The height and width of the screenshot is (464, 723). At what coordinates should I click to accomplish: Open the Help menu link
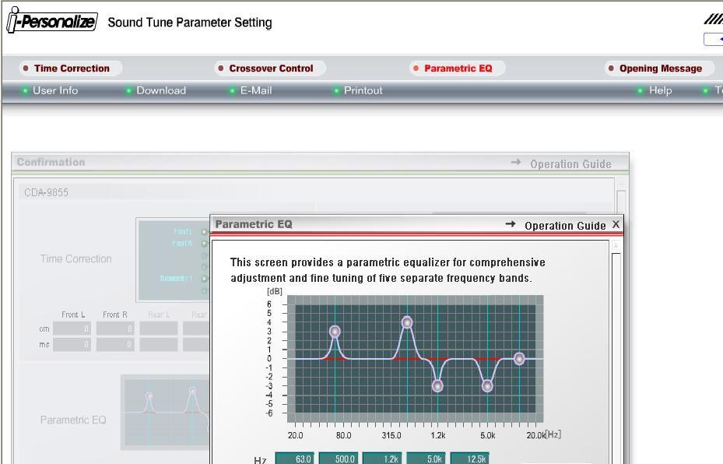tap(659, 90)
